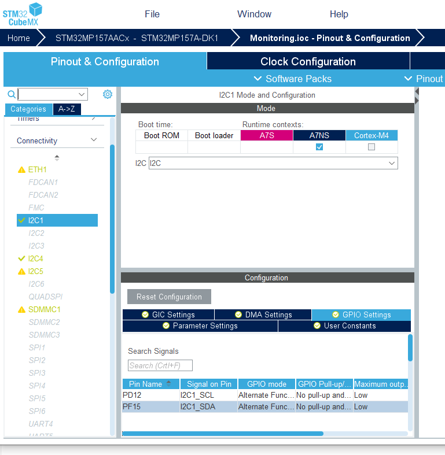This screenshot has height=455, width=445.
Task: Open the categories settings gear icon
Action: point(108,94)
